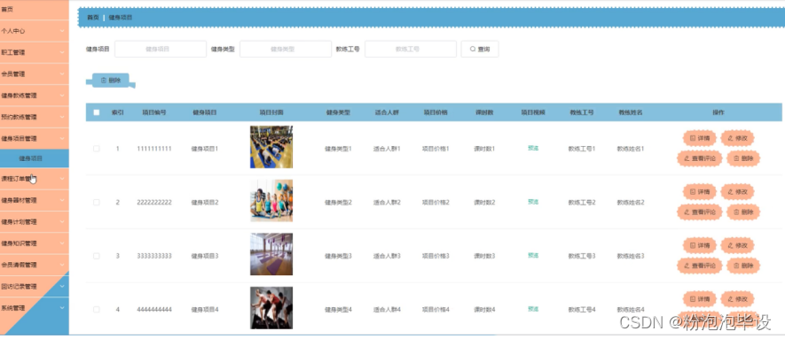
Task: Open the 健身器材管理 sidebar menu
Action: (34, 200)
